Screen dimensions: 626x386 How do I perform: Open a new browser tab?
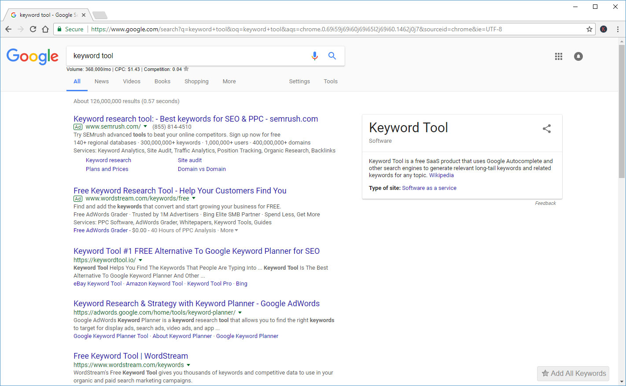point(100,15)
